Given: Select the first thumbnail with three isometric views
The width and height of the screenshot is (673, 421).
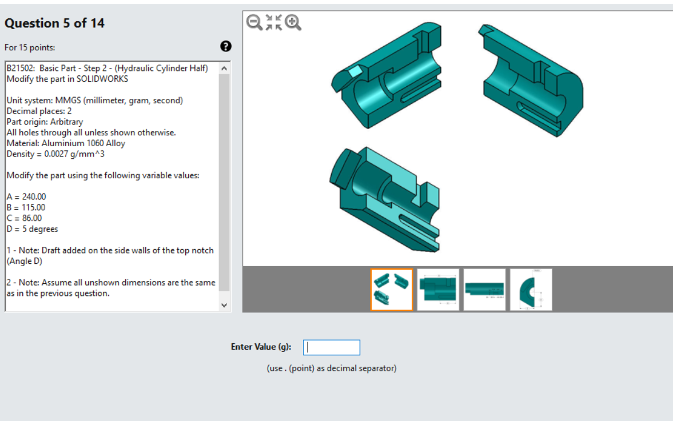Looking at the screenshot, I should click(392, 290).
